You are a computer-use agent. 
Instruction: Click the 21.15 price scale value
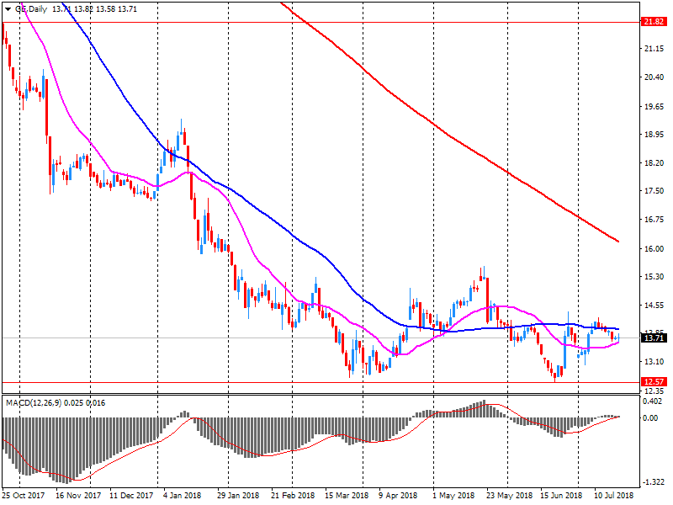tap(654, 49)
